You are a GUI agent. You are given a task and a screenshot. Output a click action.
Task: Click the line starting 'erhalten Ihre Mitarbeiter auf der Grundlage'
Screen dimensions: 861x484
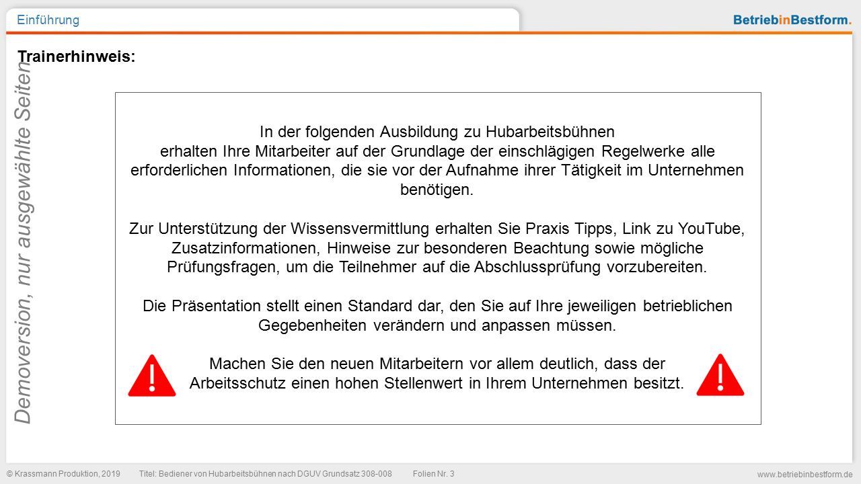coord(437,151)
